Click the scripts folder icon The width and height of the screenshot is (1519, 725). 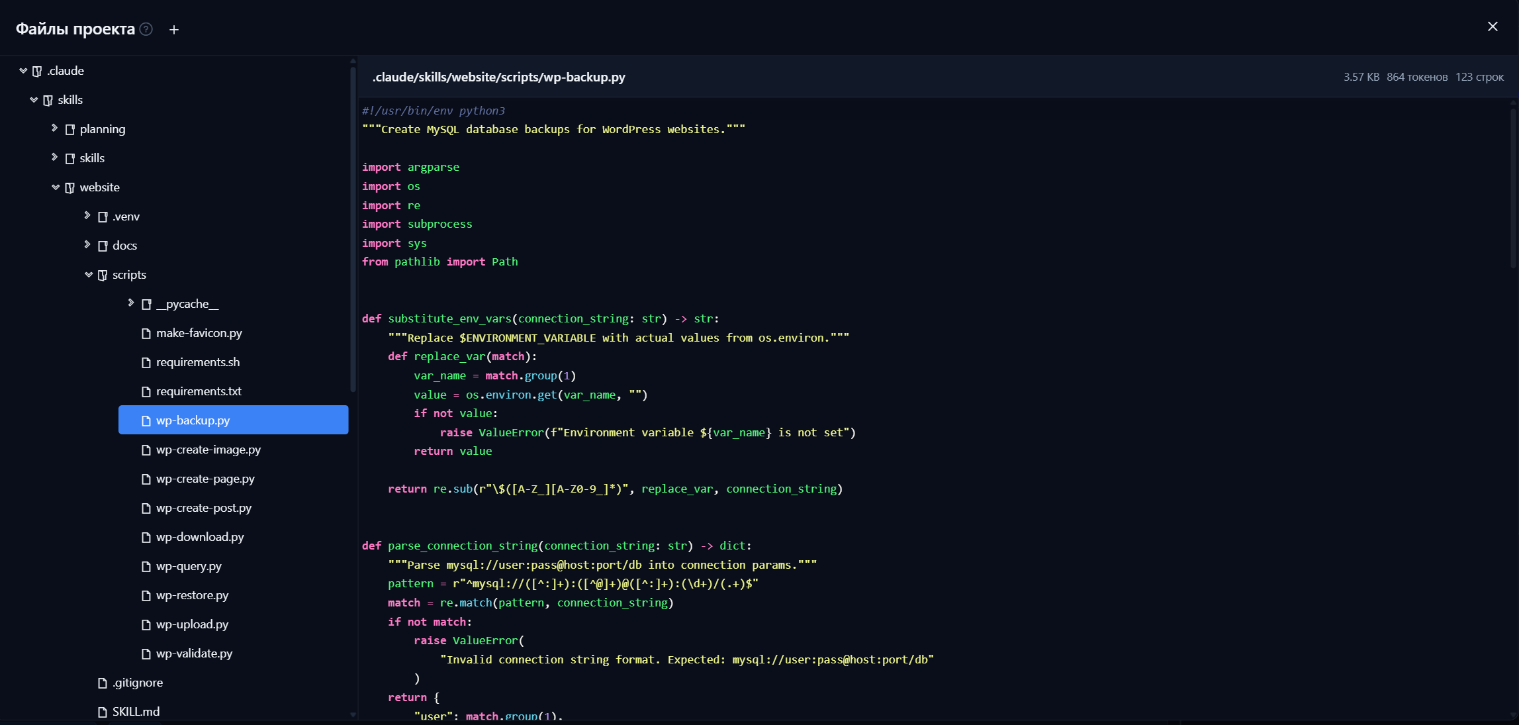click(103, 275)
